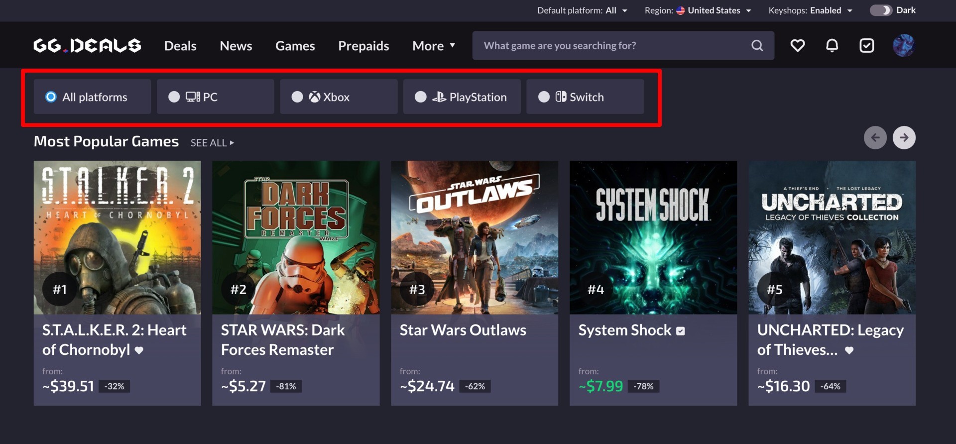
Task: Click the ~$39.51 price
Action: click(x=68, y=386)
